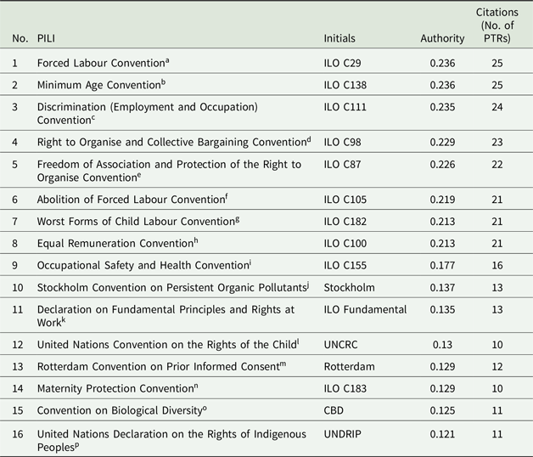Select the PILI column header

point(46,38)
